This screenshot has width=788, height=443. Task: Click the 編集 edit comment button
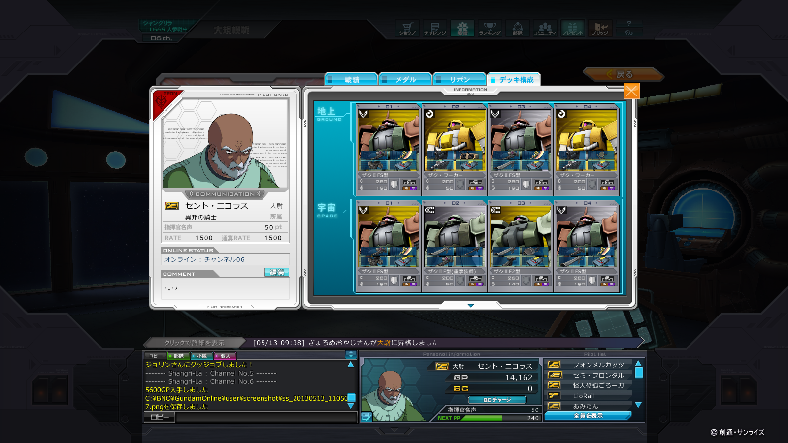point(277,272)
